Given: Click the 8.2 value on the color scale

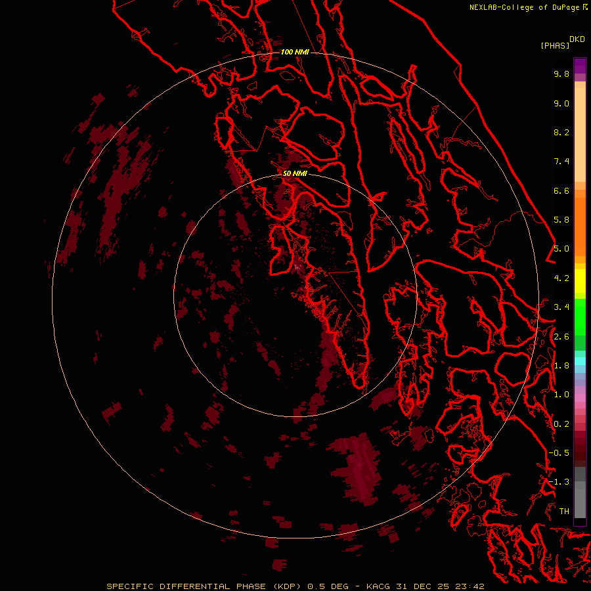Looking at the screenshot, I should click(561, 132).
